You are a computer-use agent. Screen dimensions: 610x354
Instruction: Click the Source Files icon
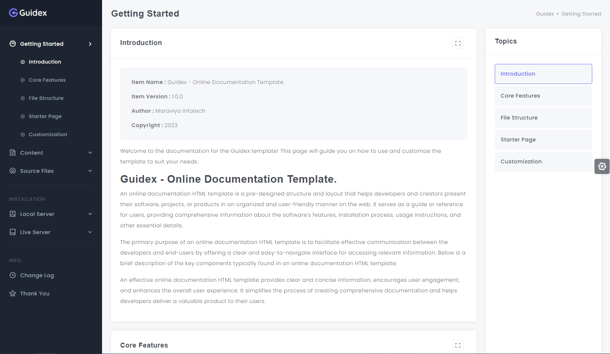coord(13,171)
